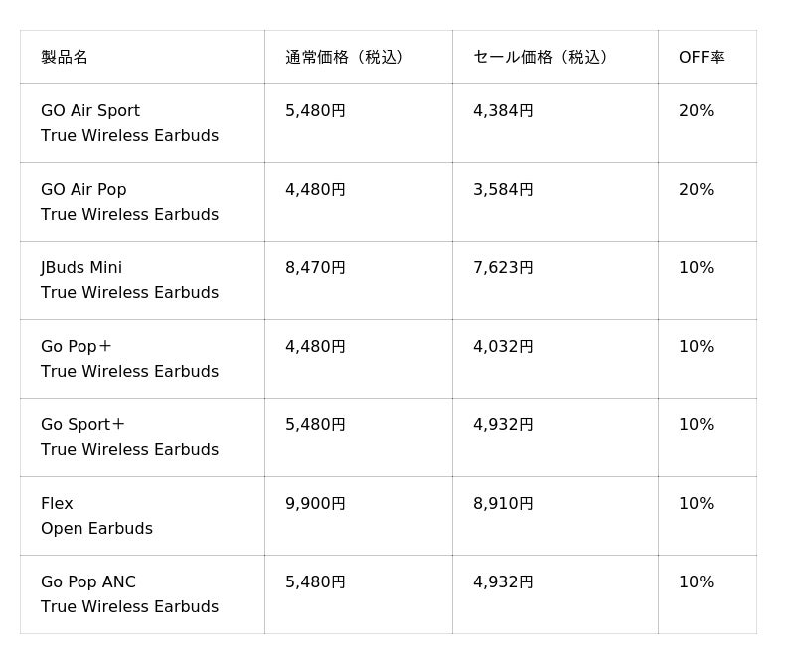Click the OFF率 column header

(702, 58)
